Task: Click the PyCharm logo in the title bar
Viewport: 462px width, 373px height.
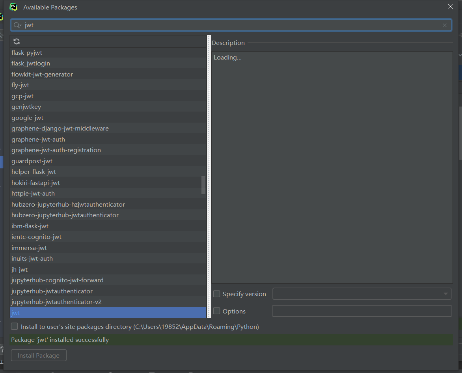Action: tap(13, 7)
